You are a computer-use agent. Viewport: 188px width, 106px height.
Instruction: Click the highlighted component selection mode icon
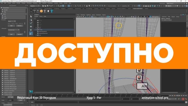(63, 6)
